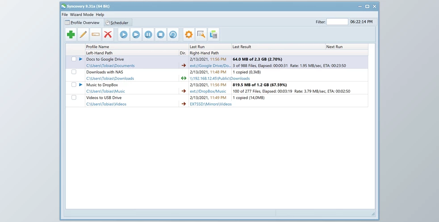
Task: Open path C:\Users\Tobias\Downloads
Action: tap(110, 78)
